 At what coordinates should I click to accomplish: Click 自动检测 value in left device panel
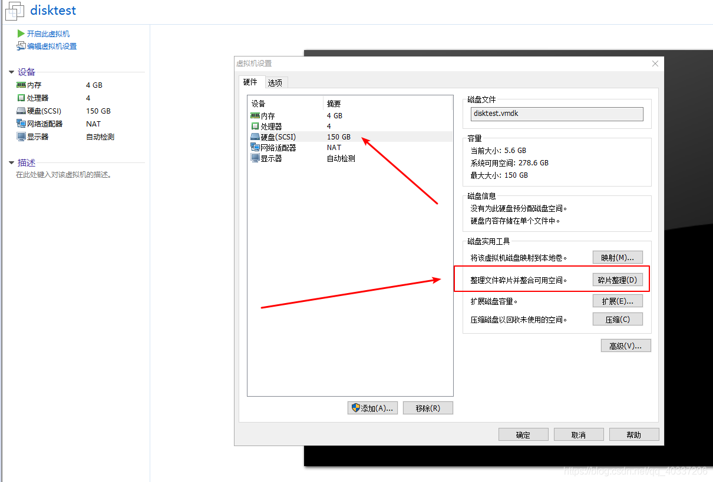click(x=100, y=137)
